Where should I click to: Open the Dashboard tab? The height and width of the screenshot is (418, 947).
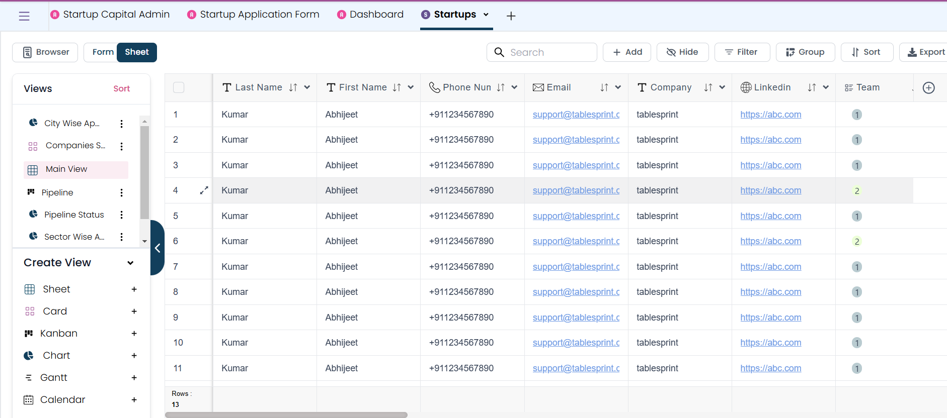pyautogui.click(x=371, y=15)
